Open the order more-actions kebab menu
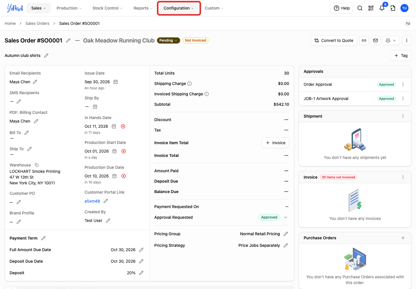 coord(407,40)
